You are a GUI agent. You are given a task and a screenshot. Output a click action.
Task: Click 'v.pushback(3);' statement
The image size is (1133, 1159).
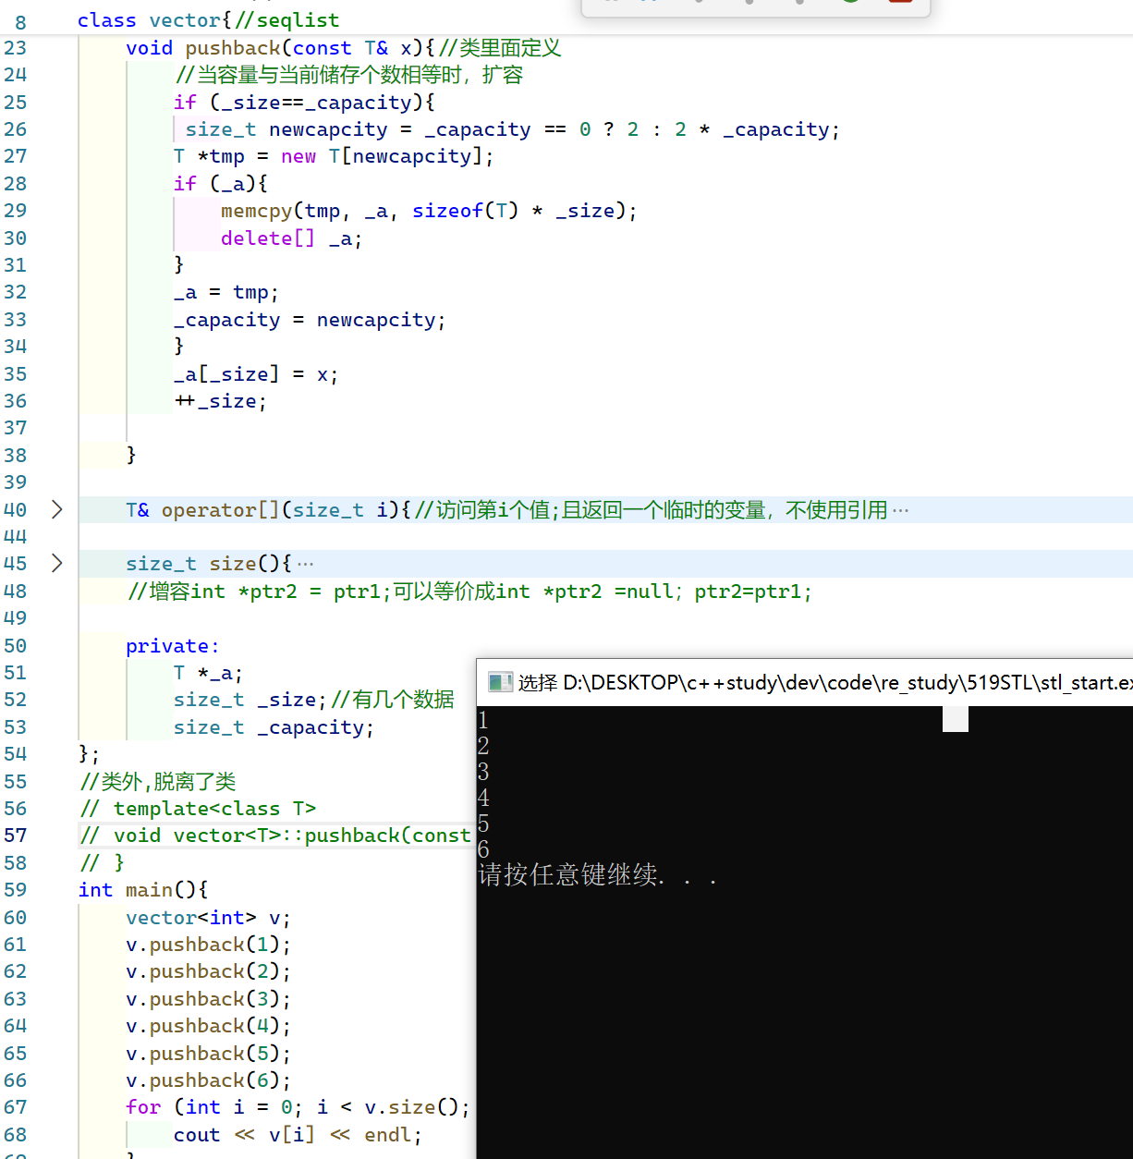(x=208, y=999)
